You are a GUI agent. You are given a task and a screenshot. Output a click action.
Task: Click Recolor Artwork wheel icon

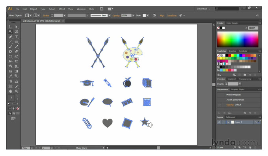point(154,15)
